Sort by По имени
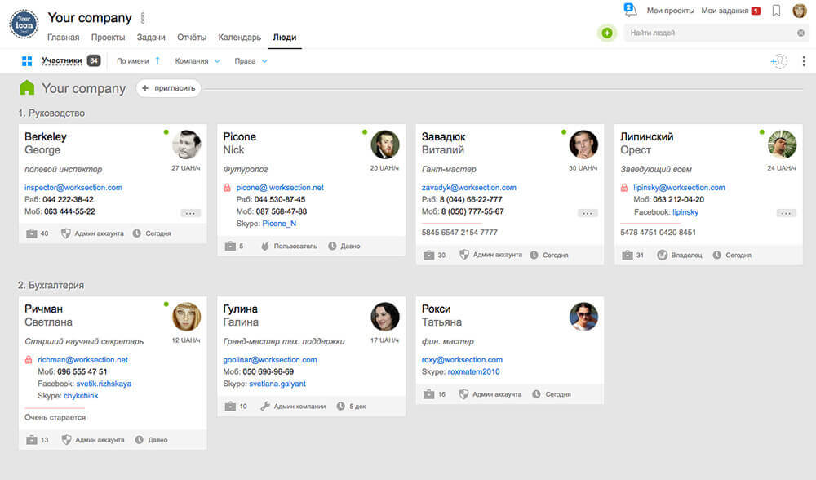Screen dimensions: 816x480 coord(133,61)
